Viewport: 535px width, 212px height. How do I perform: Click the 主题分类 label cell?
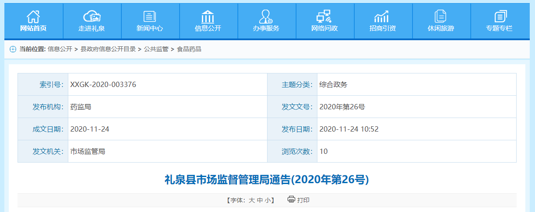coord(292,84)
